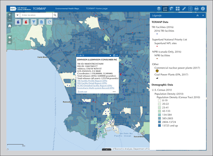The width and height of the screenshot is (213, 156).
Task: Open the basemap gallery grid icon
Action: pyautogui.click(x=178, y=8)
